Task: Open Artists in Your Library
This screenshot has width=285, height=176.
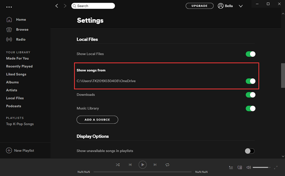Action: click(x=11, y=90)
